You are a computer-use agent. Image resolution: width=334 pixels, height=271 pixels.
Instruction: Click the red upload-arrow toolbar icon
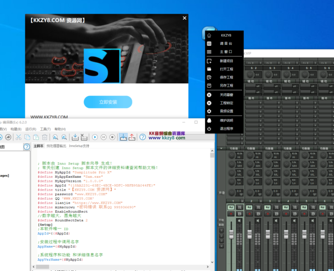[x=132, y=137]
